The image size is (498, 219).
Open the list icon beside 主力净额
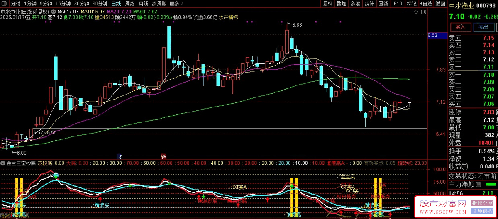(478, 185)
